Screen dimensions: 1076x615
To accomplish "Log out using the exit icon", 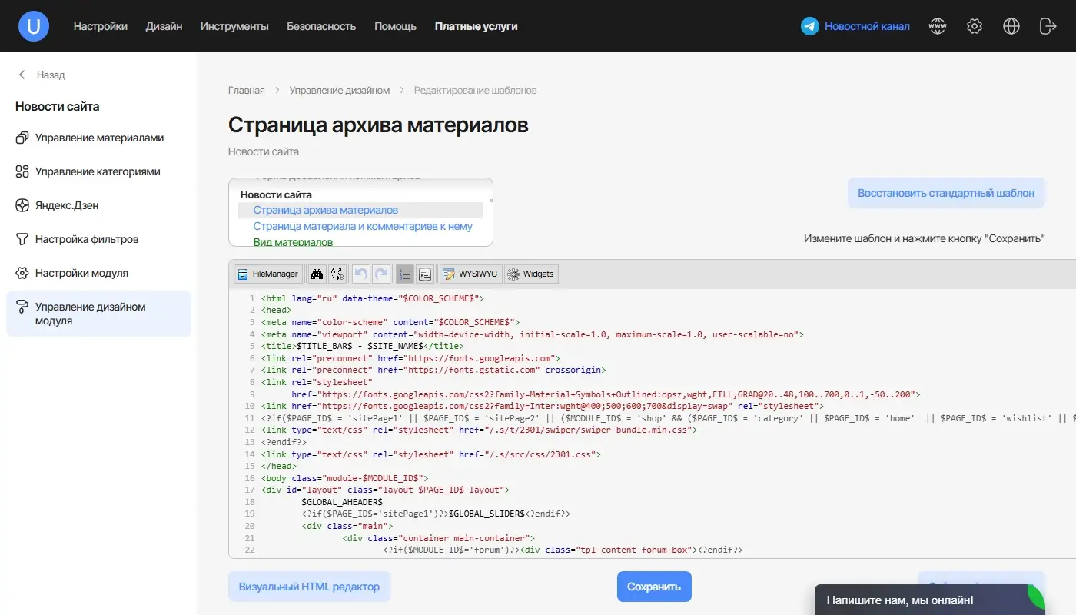I will tap(1048, 25).
